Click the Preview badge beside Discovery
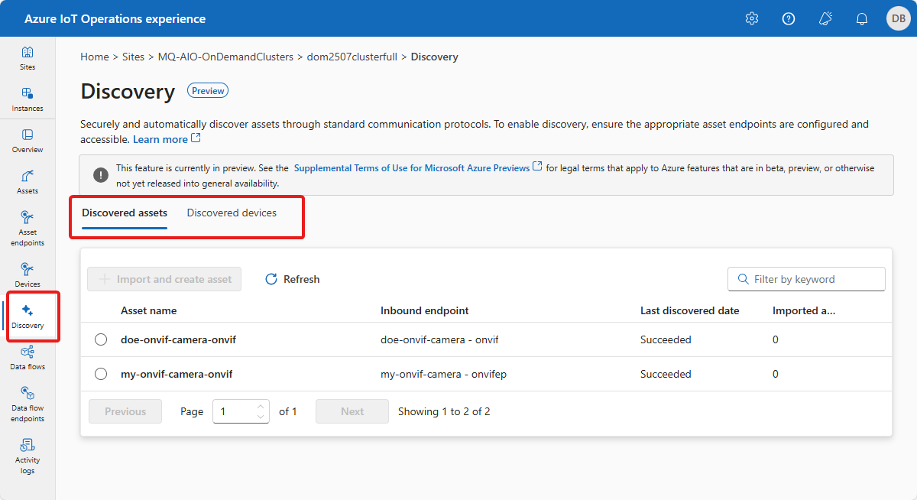Viewport: 917px width, 500px height. click(x=208, y=90)
